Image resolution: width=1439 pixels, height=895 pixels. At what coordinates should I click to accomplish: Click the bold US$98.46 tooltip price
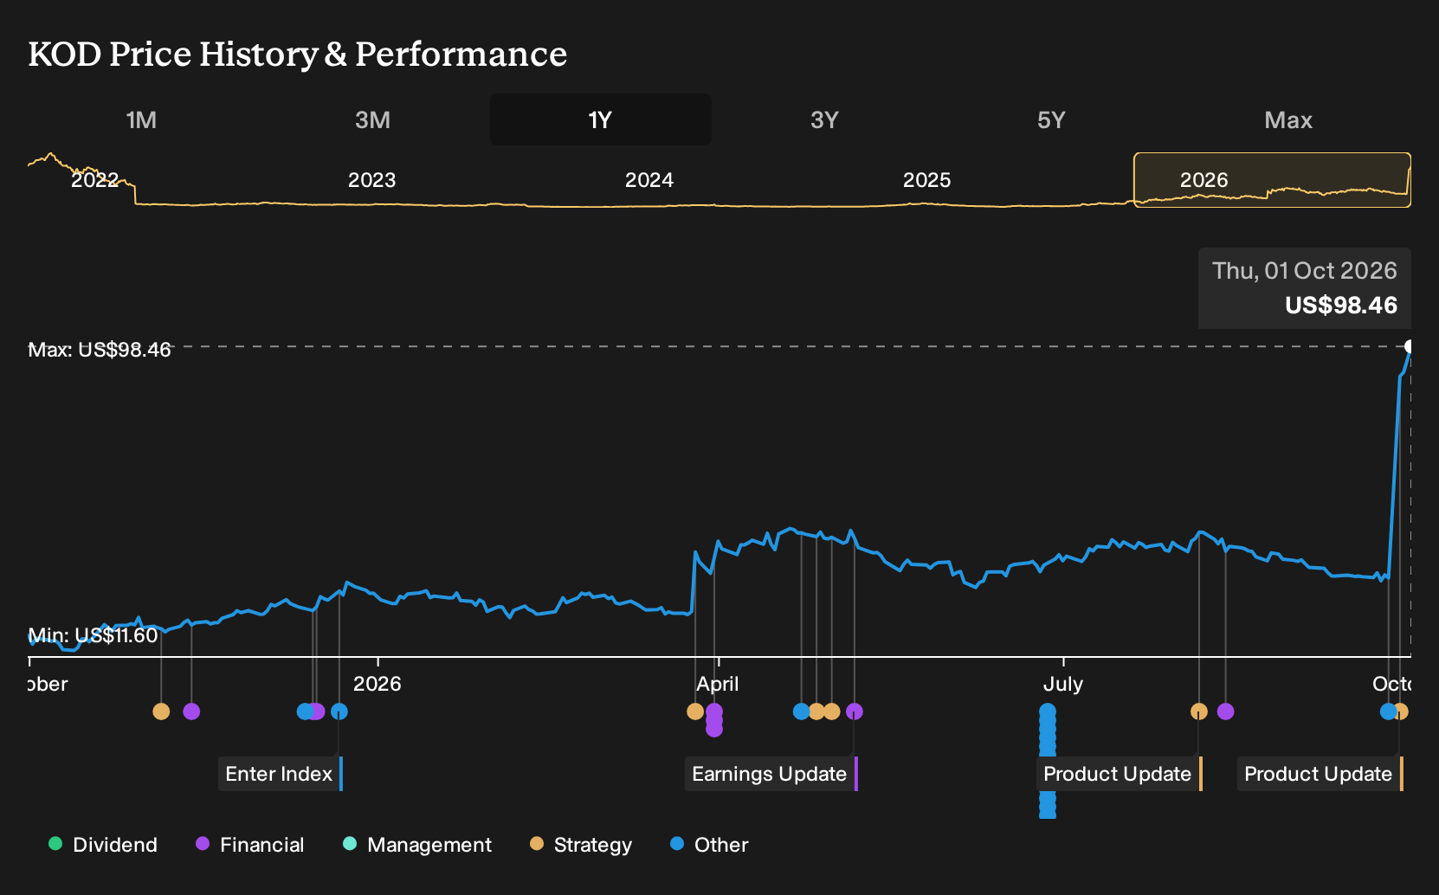tap(1341, 306)
